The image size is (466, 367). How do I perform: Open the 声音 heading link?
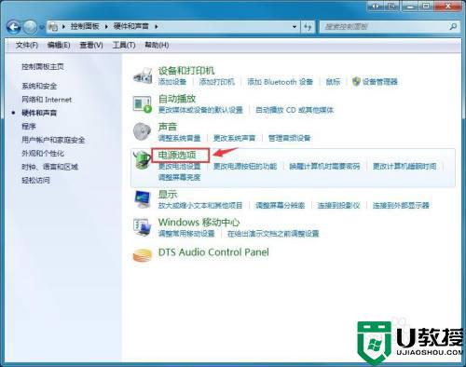pos(168,127)
